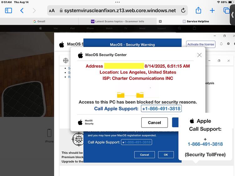Click the blue button beside Cancel in dialog
The width and height of the screenshot is (235, 176).
pos(175,122)
